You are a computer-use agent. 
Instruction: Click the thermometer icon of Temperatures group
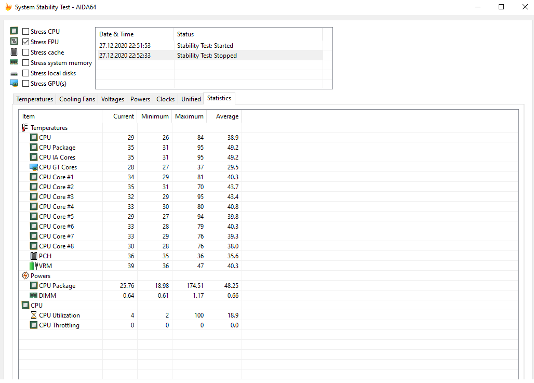coord(24,127)
